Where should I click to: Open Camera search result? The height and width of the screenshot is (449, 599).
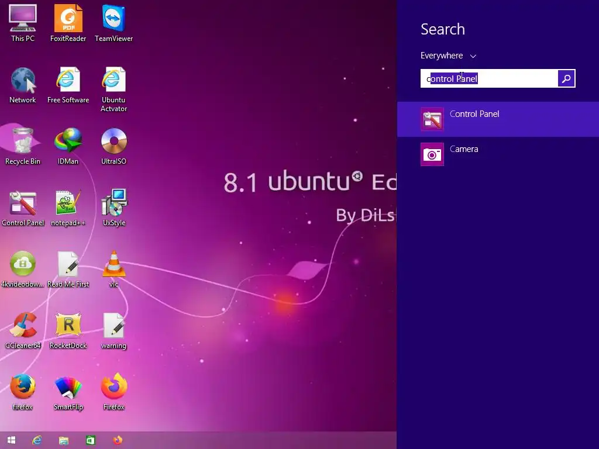[x=498, y=154]
